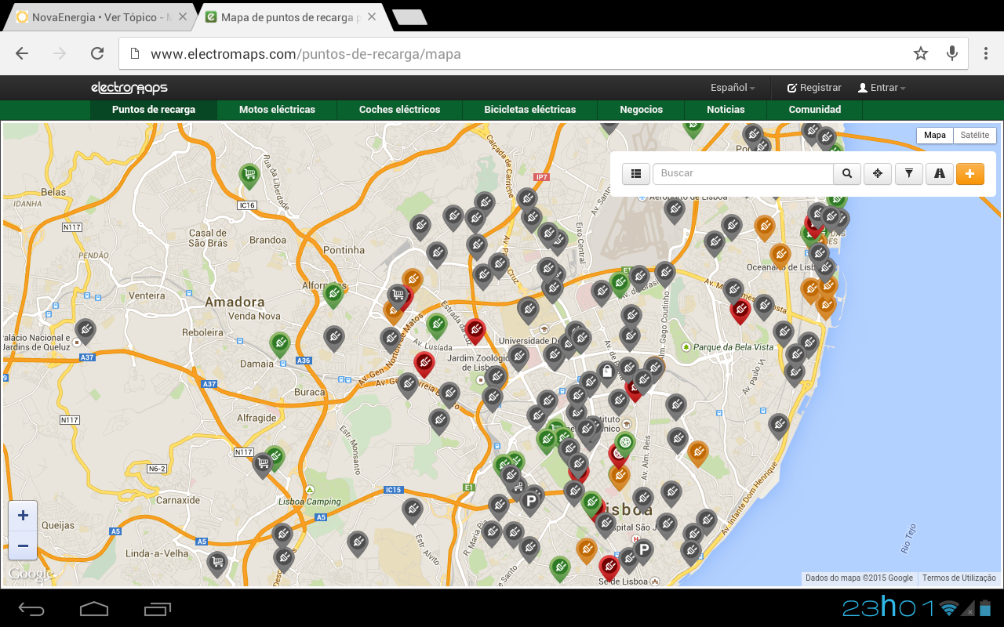Open the filter funnel options

(908, 174)
